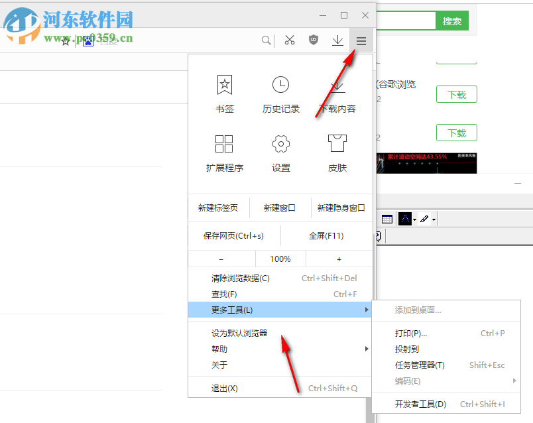Image resolution: width=533 pixels, height=423 pixels.
Task: Open 书签 (Bookmarks) from the menu panel
Action: (x=224, y=93)
